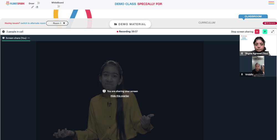The height and width of the screenshot is (140, 277).
Task: Click Yogita Agrawal microphone icon
Action: coord(242,53)
